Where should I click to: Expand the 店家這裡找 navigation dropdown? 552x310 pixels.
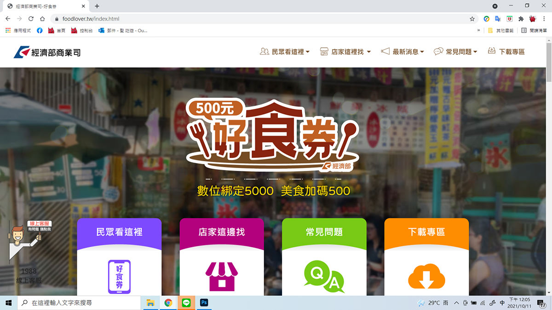[x=345, y=52]
